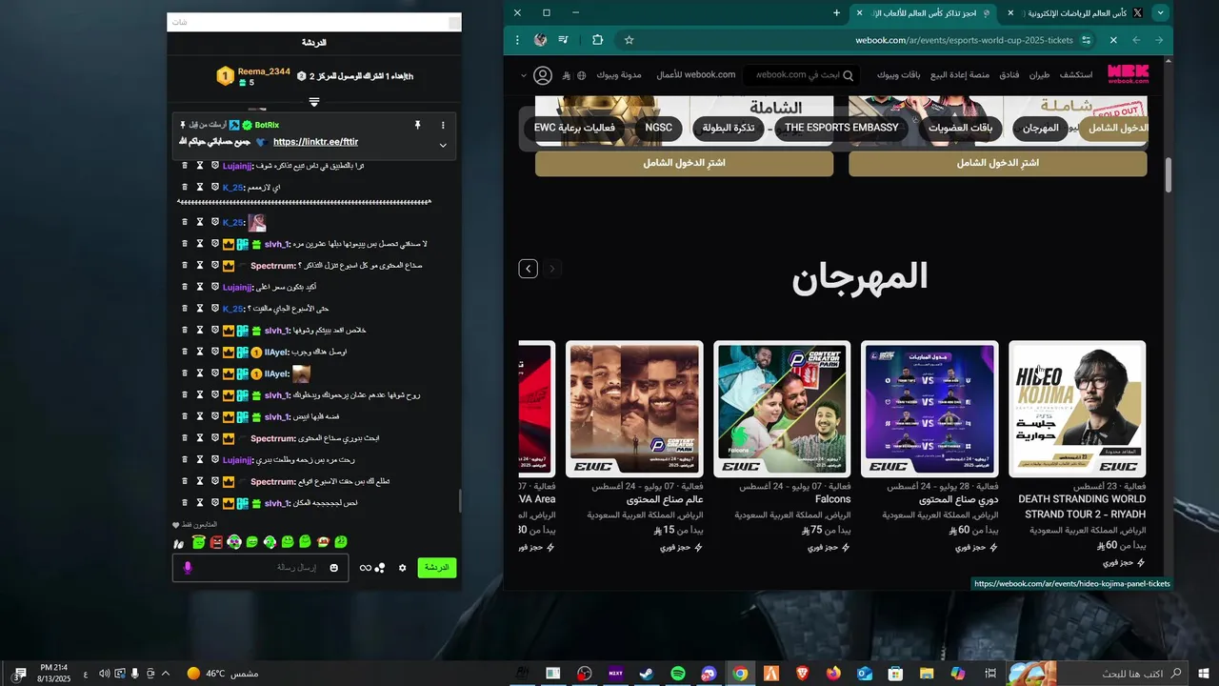Switch to كأس العالم للرياضات الإلكترونية X tab
Screen dimensions: 1219x686
coord(1076,13)
